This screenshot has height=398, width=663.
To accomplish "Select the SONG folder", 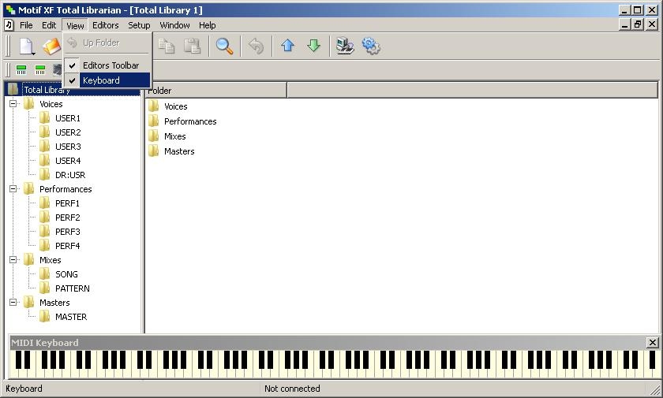I will (66, 274).
